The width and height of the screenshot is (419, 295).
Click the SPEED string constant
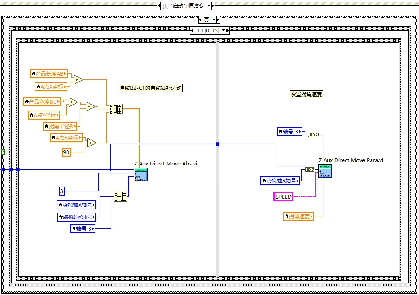coord(283,197)
